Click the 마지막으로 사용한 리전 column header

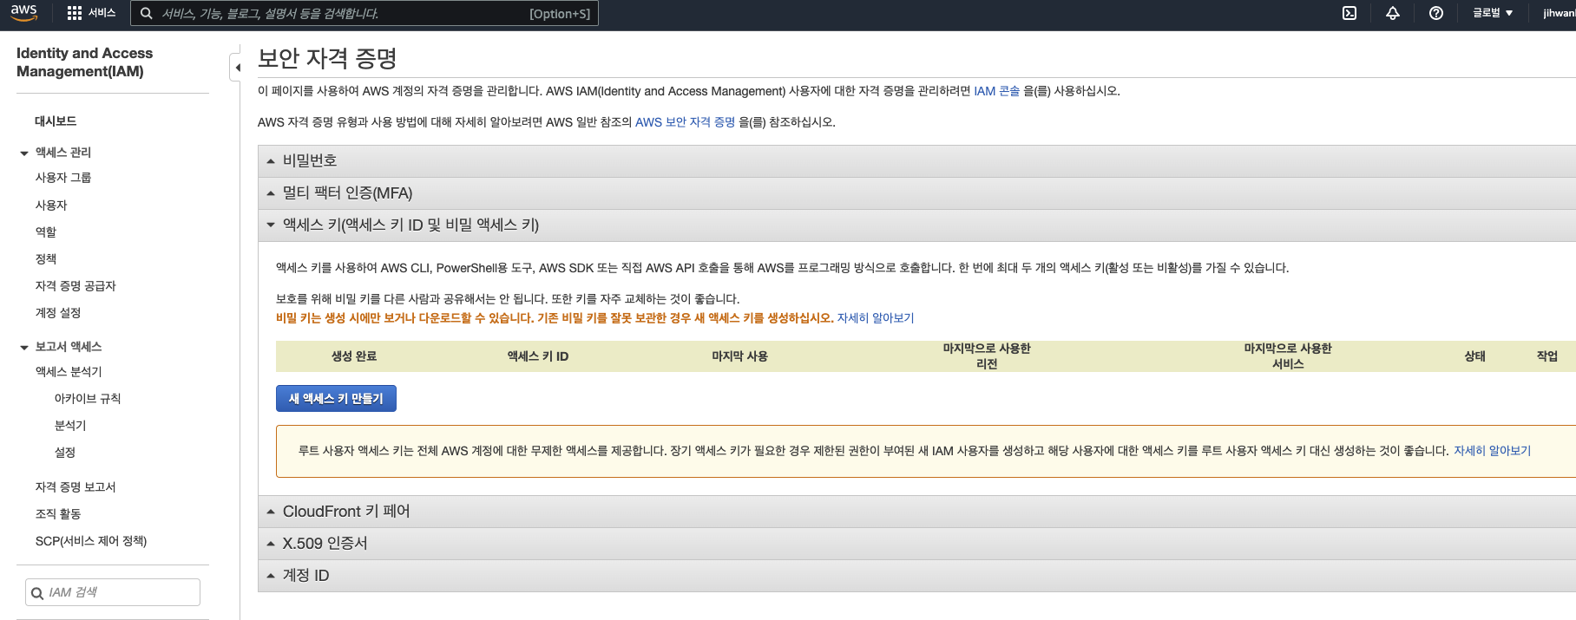pyautogui.click(x=987, y=356)
